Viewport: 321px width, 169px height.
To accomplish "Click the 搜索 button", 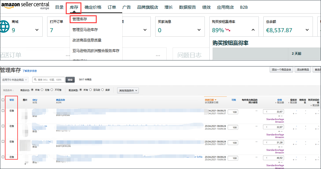I will coord(70,80).
